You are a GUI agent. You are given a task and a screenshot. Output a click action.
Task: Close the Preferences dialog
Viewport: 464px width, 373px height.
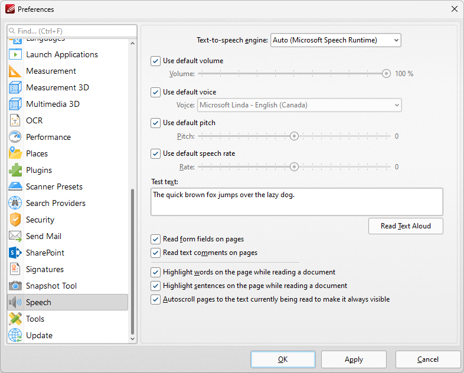click(x=455, y=9)
